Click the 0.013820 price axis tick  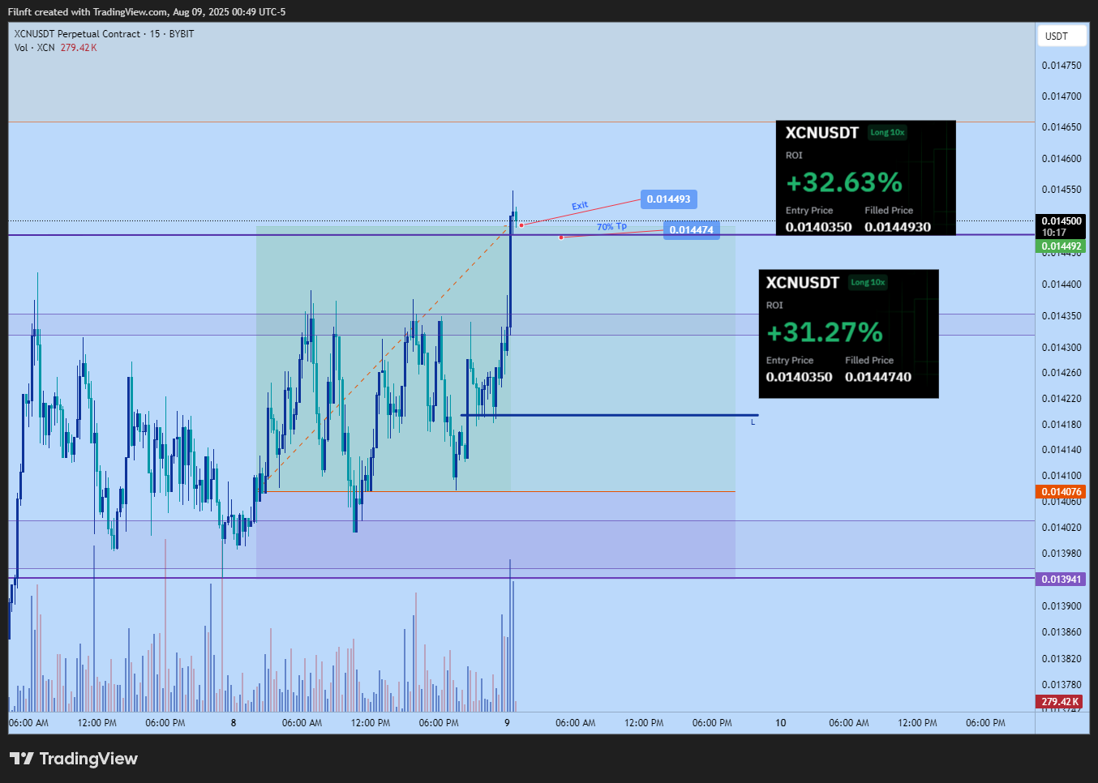coord(1062,659)
